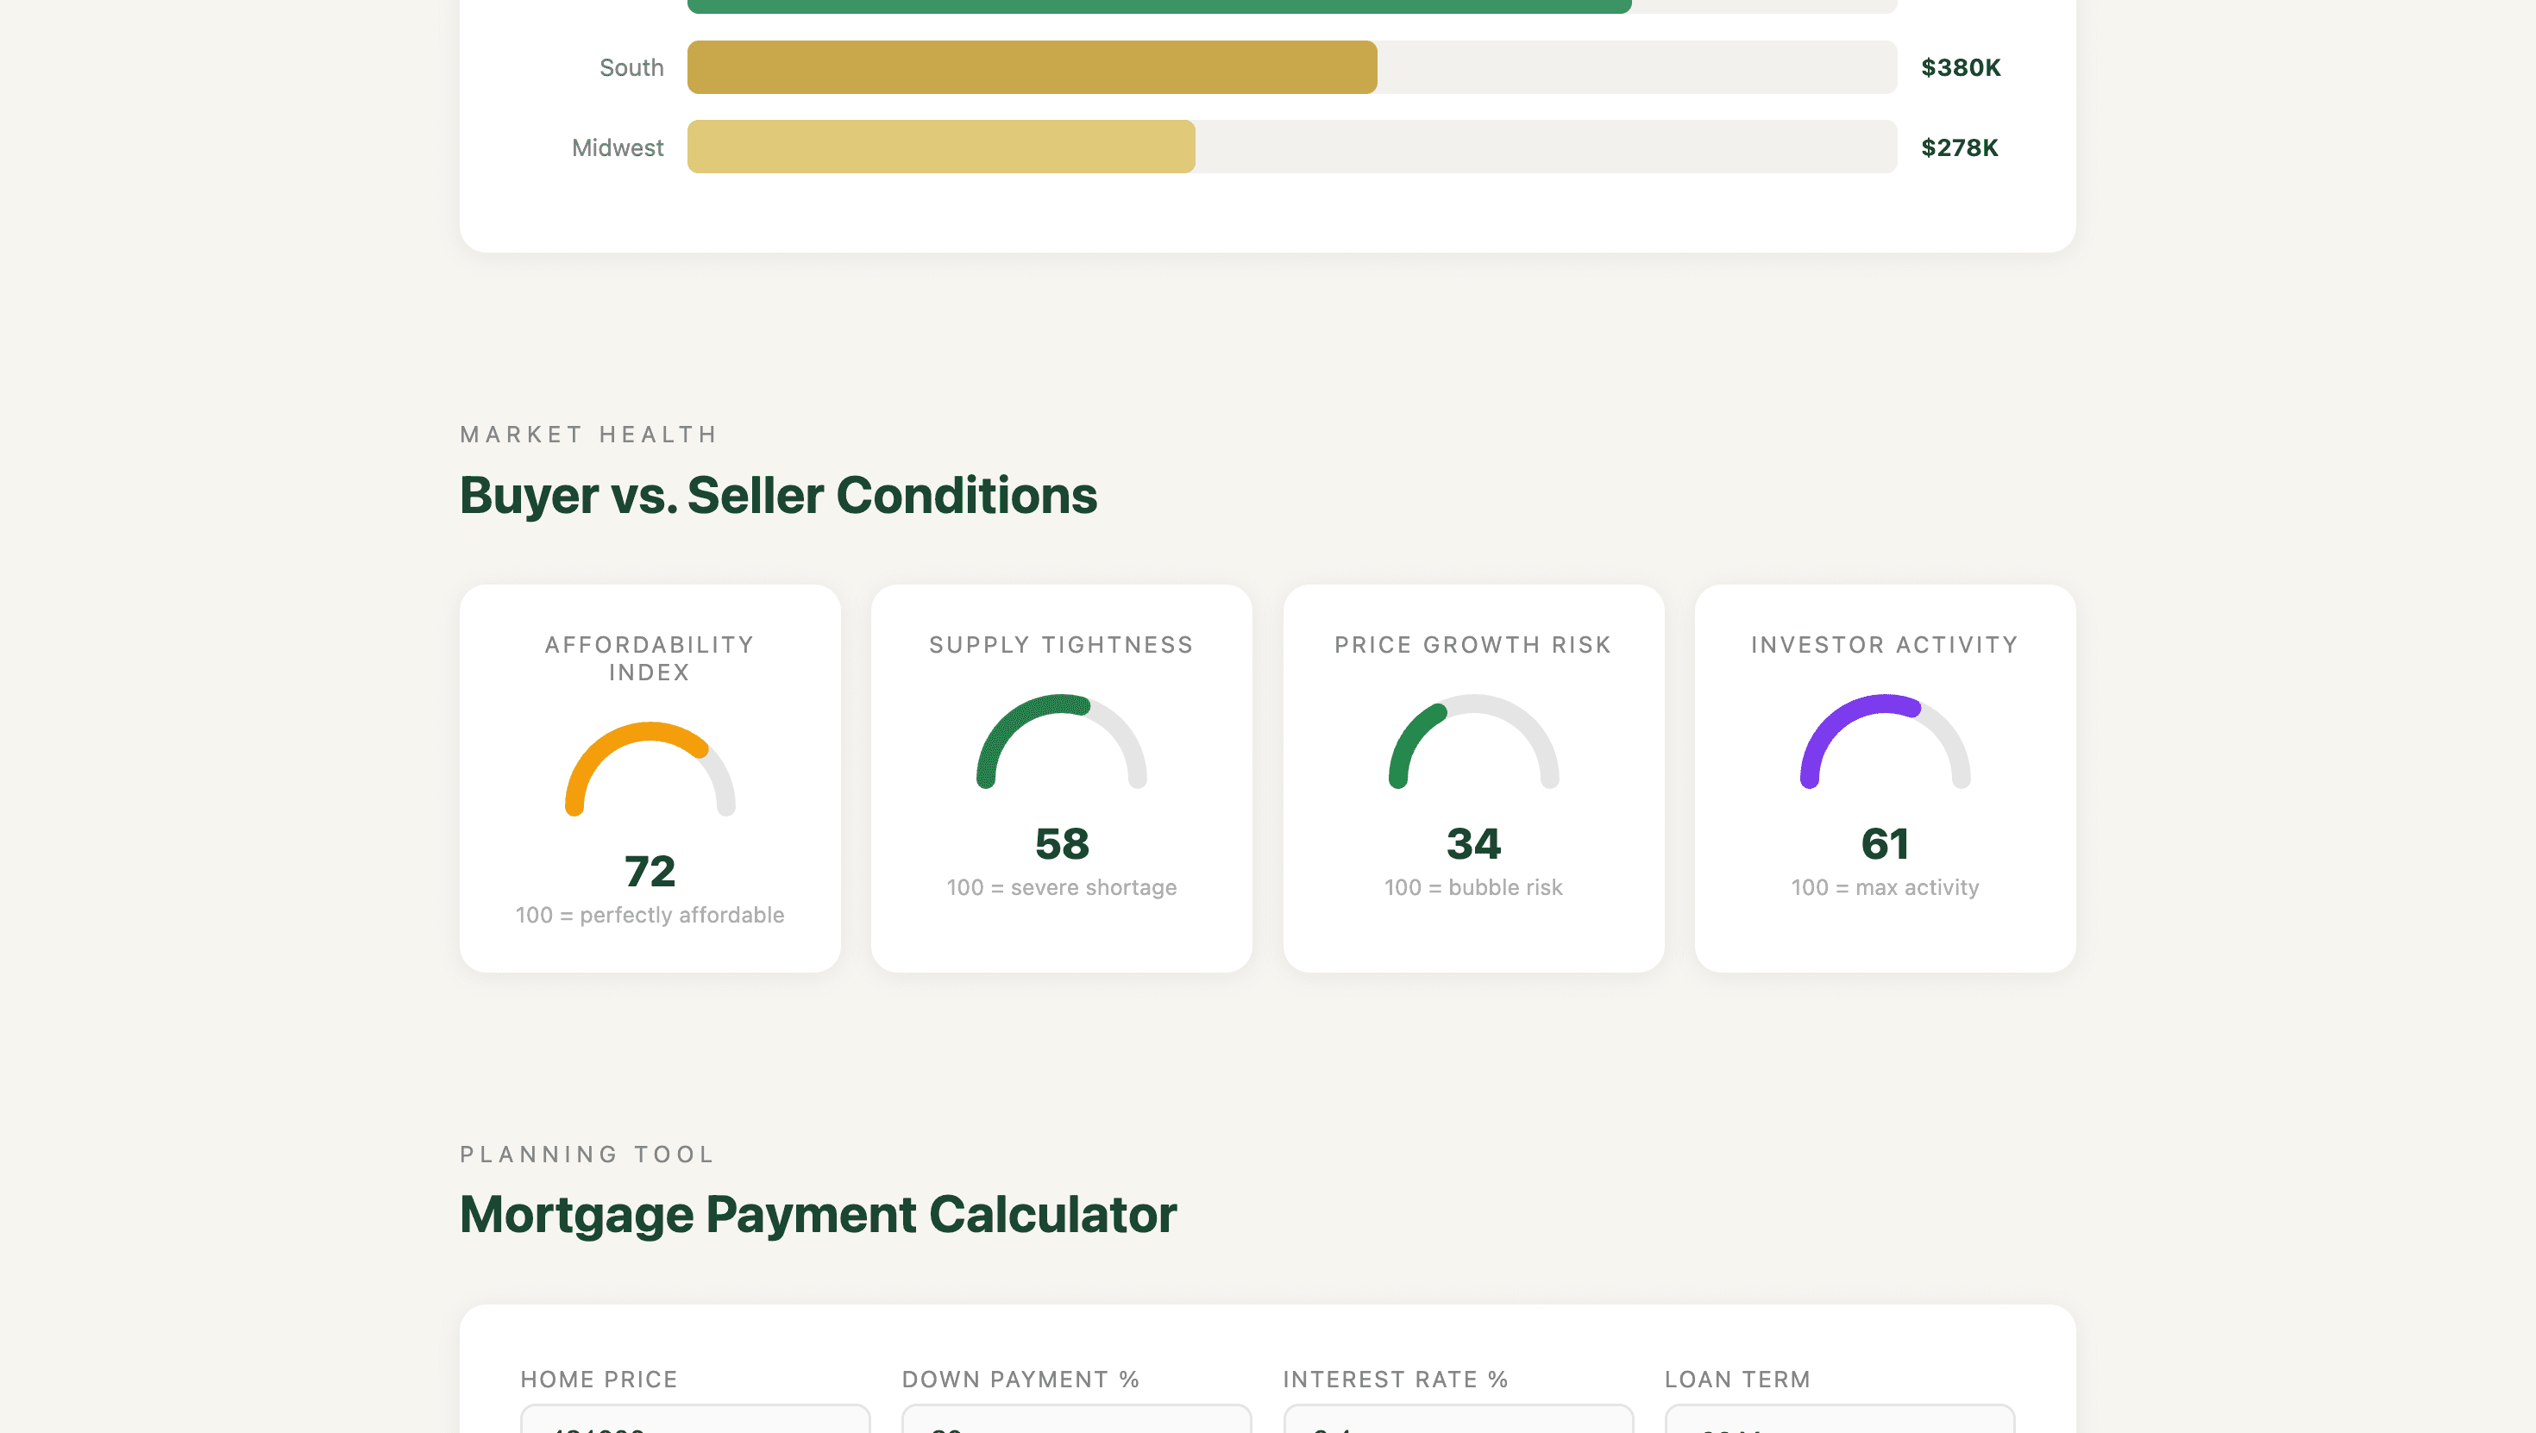
Task: Click the "100 = bubble risk" caption
Action: click(1472, 886)
